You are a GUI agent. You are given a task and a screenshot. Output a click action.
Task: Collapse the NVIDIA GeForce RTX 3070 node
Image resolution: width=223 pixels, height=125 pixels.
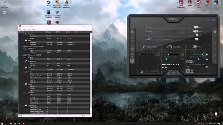(x=22, y=55)
